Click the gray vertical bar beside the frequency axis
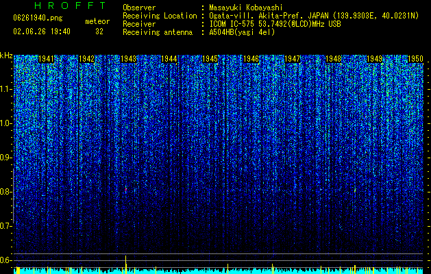This screenshot has width=431, height=274. pos(13,196)
